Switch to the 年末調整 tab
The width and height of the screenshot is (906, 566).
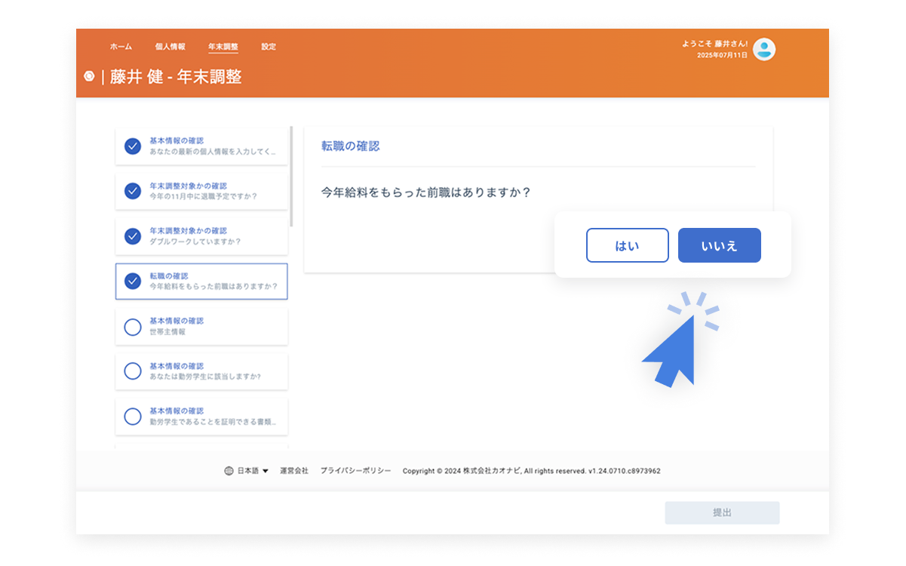(x=223, y=47)
